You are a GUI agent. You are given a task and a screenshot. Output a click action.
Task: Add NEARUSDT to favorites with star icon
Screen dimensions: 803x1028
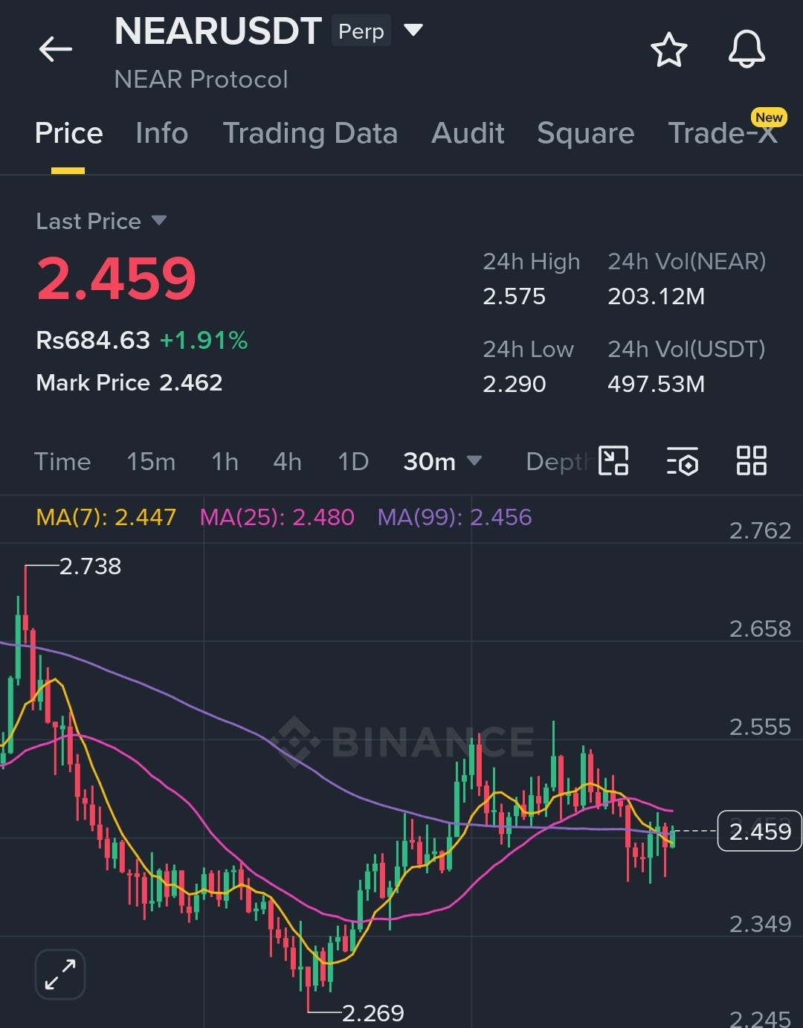point(669,50)
